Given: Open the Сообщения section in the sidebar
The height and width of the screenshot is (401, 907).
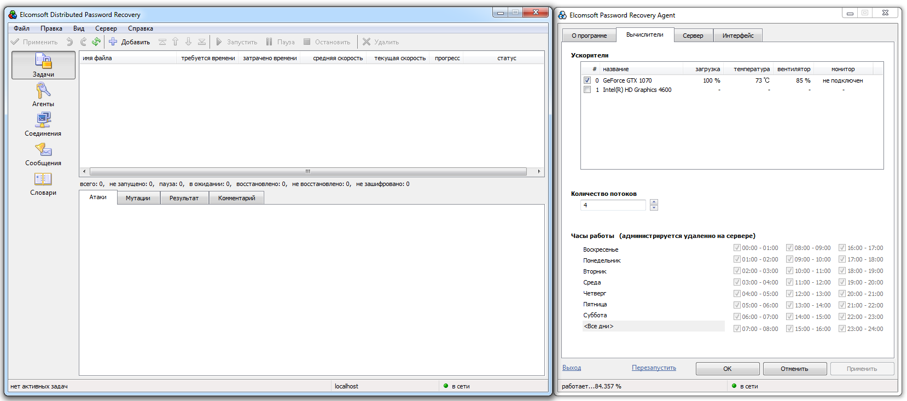Looking at the screenshot, I should [43, 154].
